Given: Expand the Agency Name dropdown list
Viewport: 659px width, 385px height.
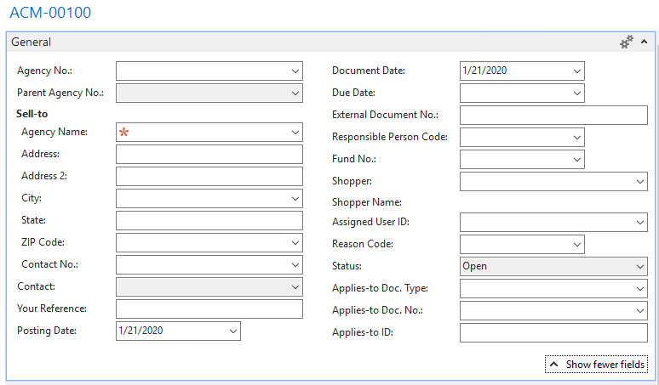Looking at the screenshot, I should (295, 133).
